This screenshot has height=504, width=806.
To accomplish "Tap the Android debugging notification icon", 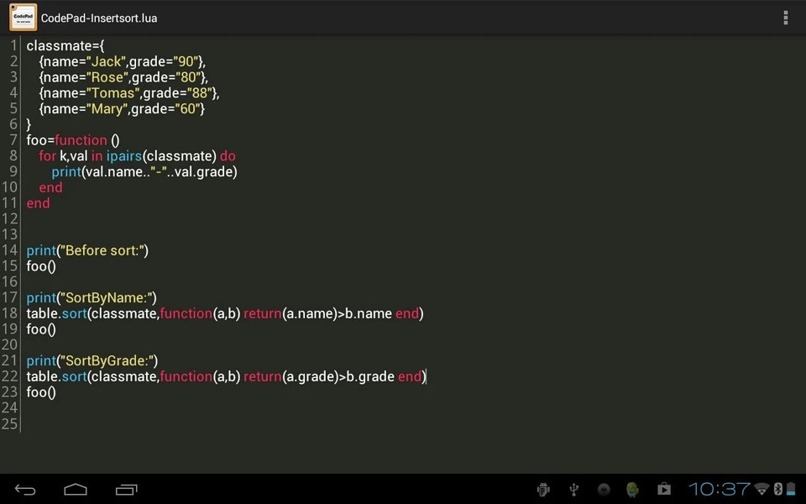I will 543,489.
